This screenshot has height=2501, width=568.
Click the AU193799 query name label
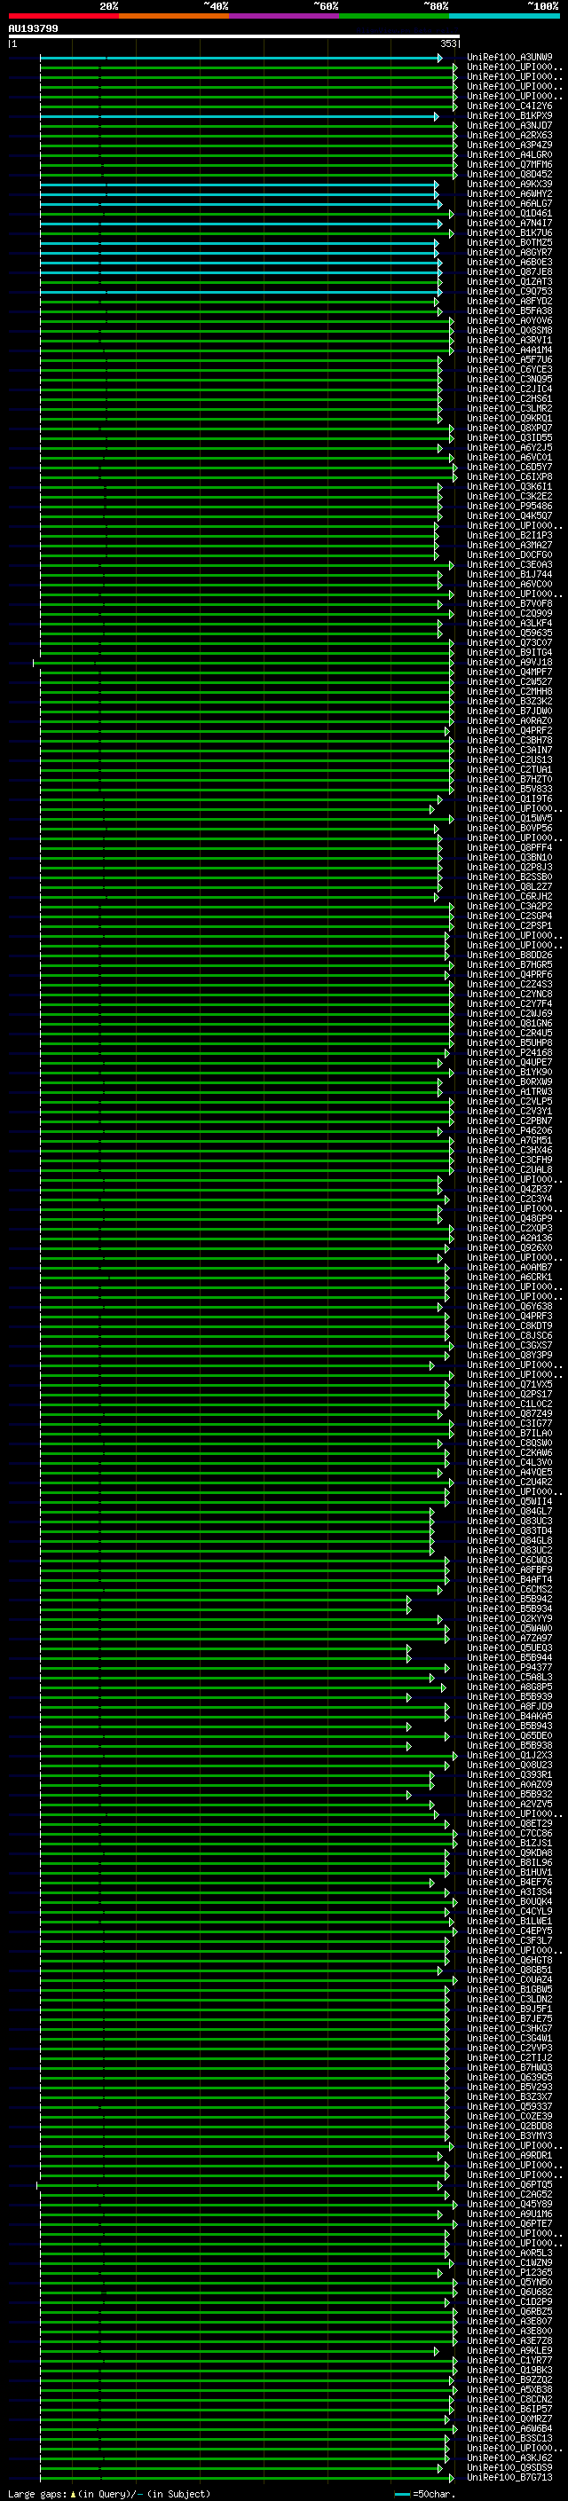tap(33, 28)
